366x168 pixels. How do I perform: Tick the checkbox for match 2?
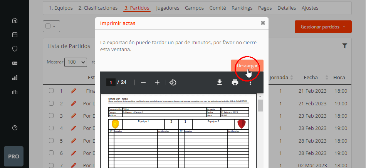pos(51,103)
